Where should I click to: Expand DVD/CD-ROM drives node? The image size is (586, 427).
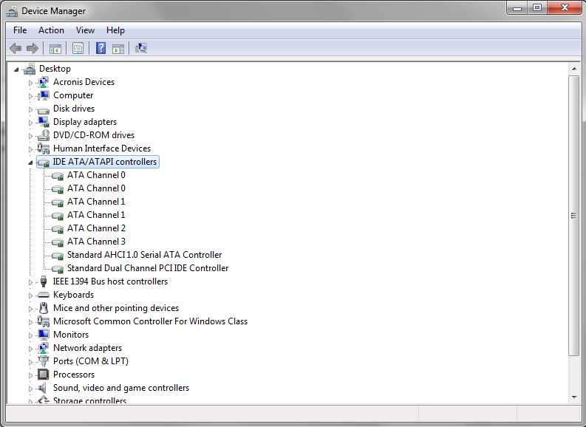30,136
